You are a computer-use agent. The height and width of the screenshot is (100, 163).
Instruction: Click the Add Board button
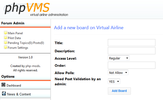point(119,91)
